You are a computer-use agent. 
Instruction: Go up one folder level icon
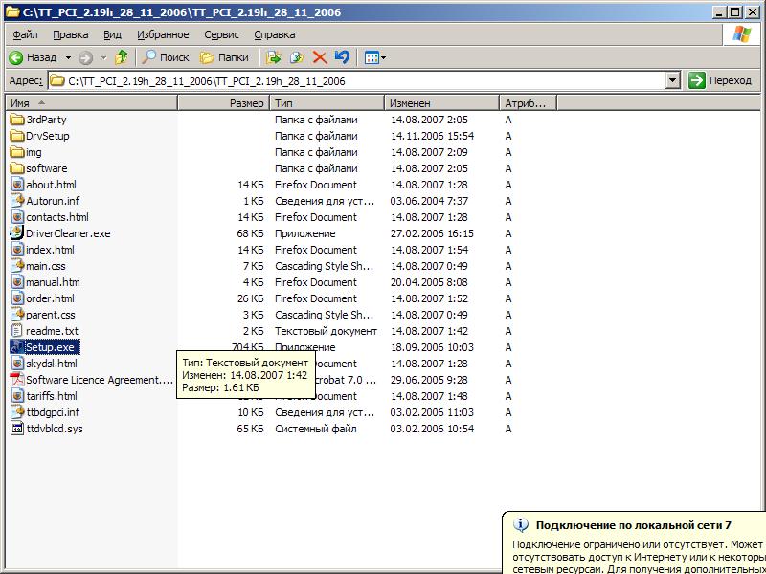tap(122, 57)
